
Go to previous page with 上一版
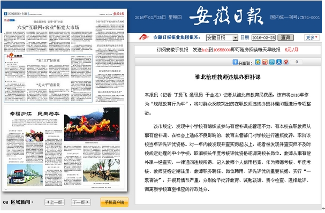(55, 202)
